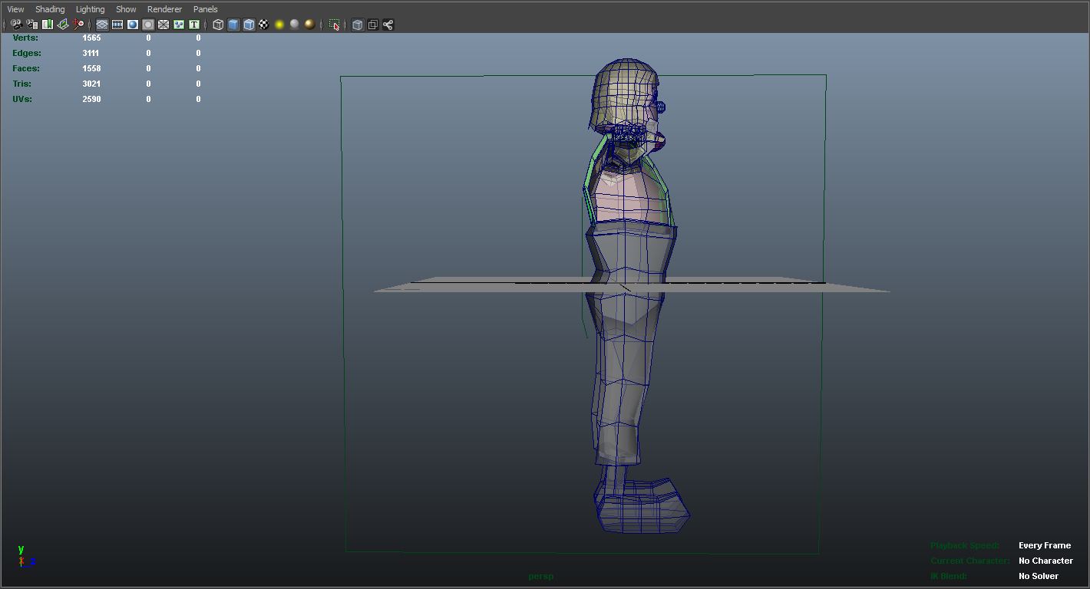1090x589 pixels.
Task: Click the Show menu button
Action: coord(126,9)
